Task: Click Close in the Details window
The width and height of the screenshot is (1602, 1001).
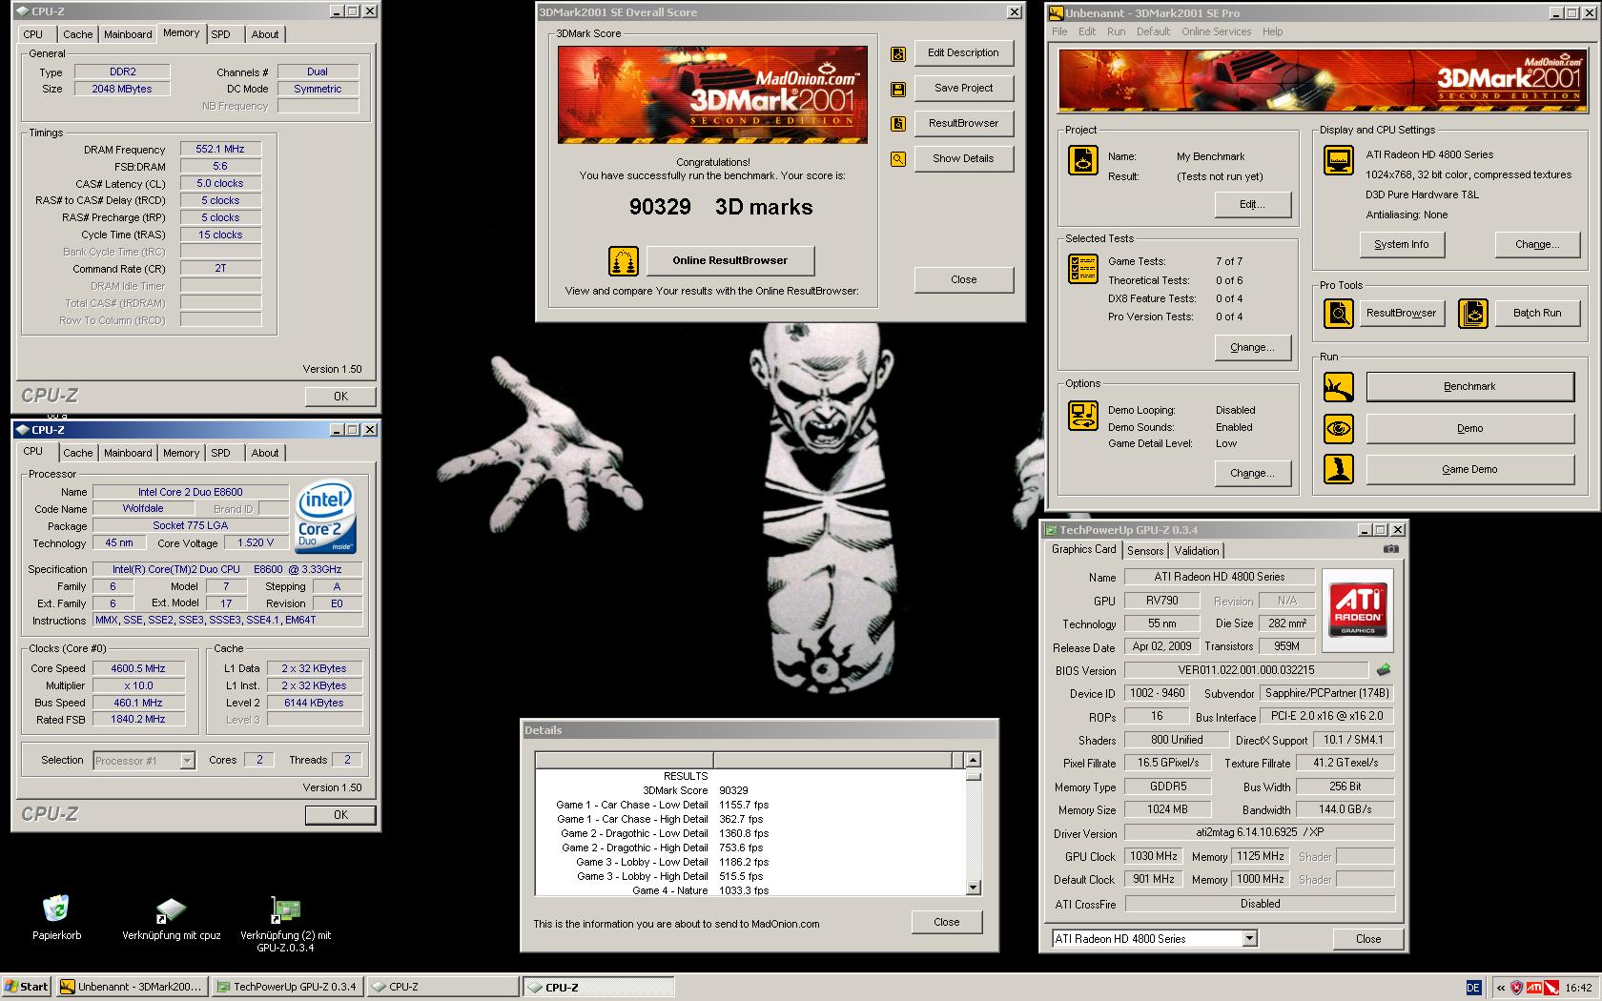Action: 946,923
